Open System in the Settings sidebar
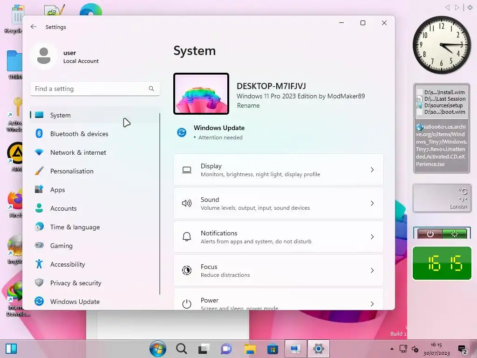The image size is (477, 358). (95, 115)
